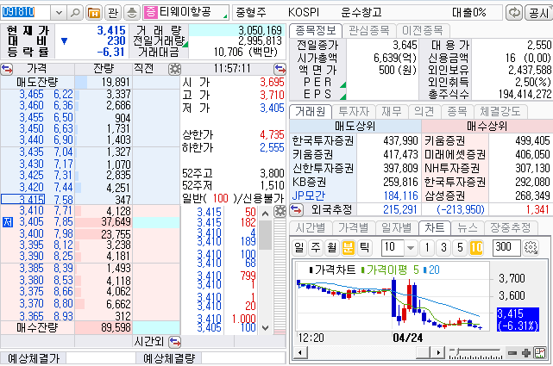
Task: Click the 3,405 bid price row
Action: pyautogui.click(x=91, y=222)
